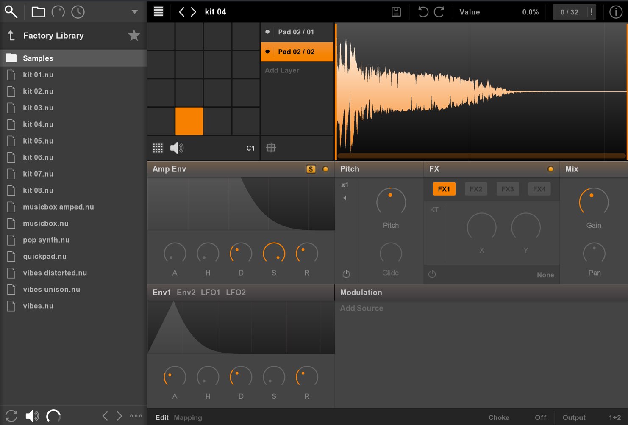Image resolution: width=628 pixels, height=425 pixels.
Task: Open the FX type None selector
Action: click(x=545, y=275)
